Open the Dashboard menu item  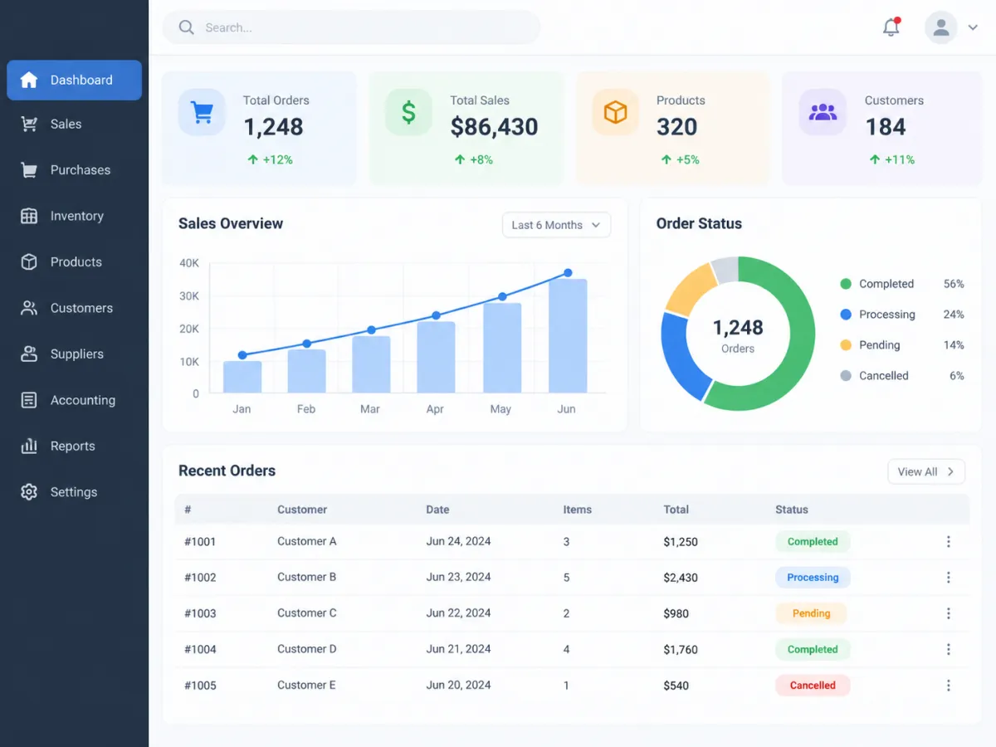[x=75, y=80]
